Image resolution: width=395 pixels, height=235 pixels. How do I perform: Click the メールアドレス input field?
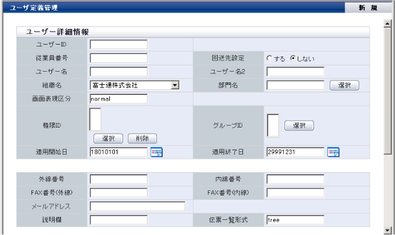coord(138,207)
